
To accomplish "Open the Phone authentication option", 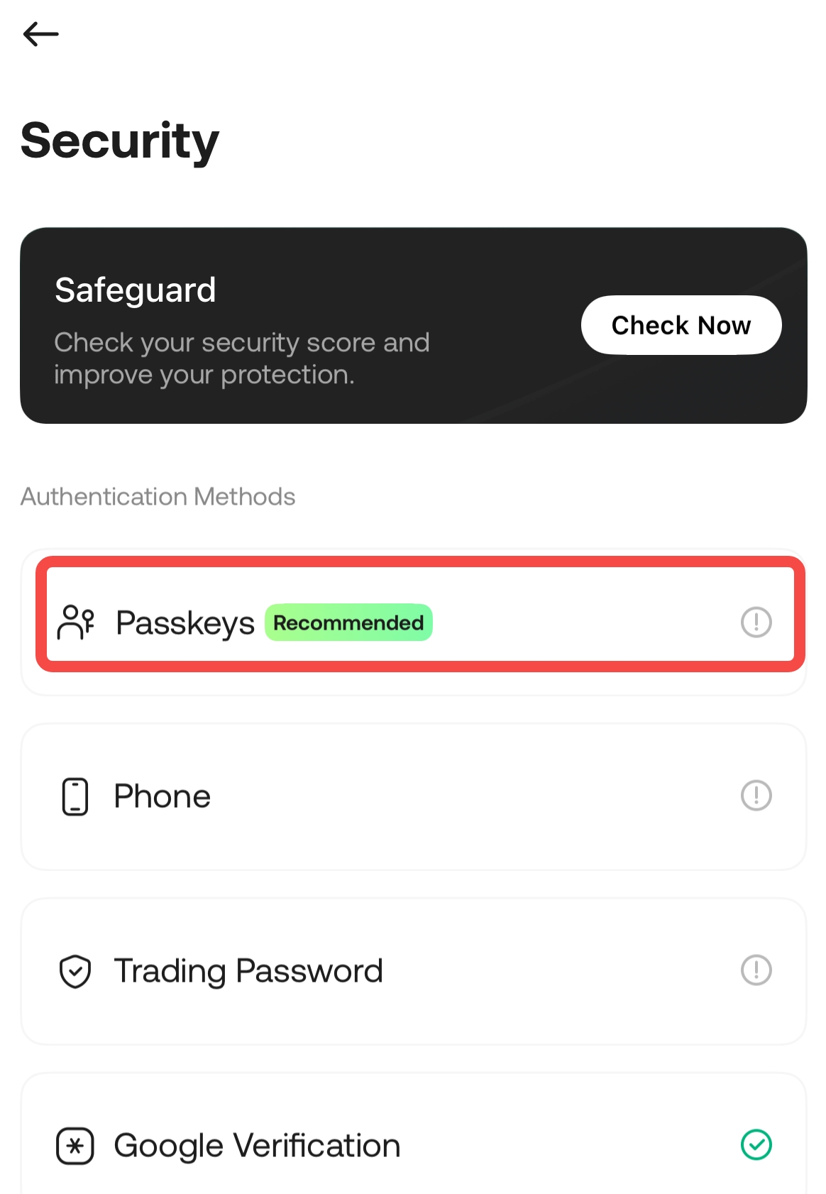I will pos(163,796).
